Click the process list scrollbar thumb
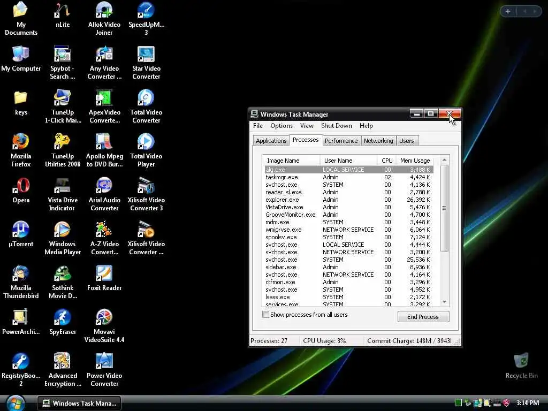 (444, 208)
